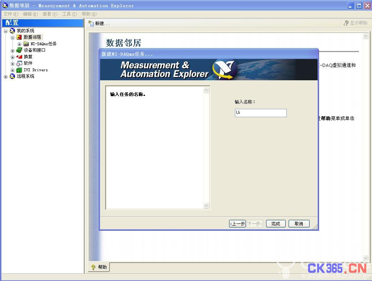Screen dimensions: 372x281
Task: Click the description panel's scroll-up arrow
Action: point(206,90)
